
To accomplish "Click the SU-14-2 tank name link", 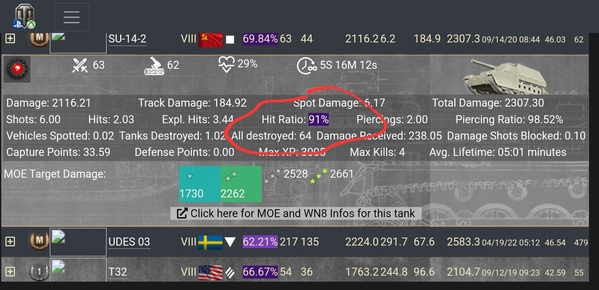I will point(127,39).
